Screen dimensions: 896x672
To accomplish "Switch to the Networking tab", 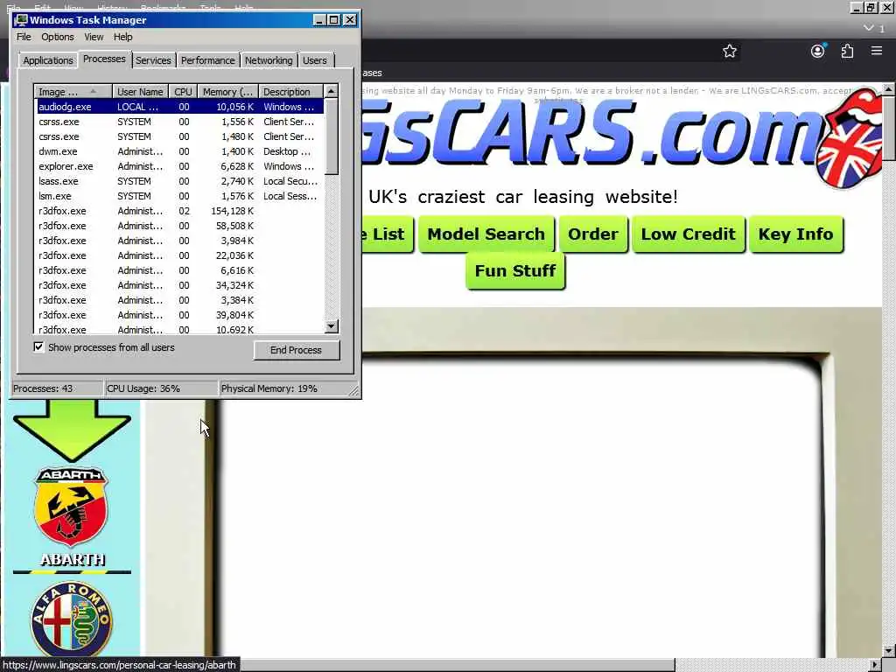I will [269, 60].
